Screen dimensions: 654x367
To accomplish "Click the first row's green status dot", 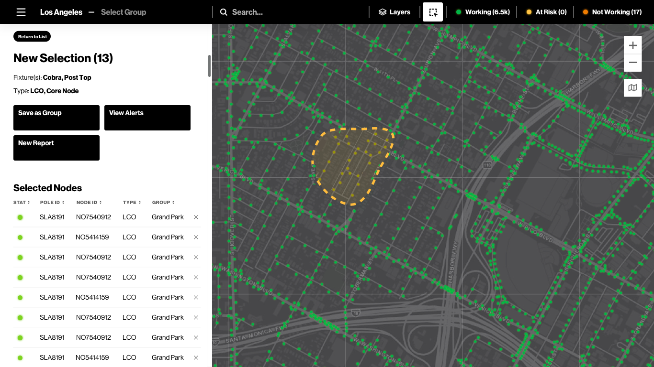I will click(x=20, y=217).
